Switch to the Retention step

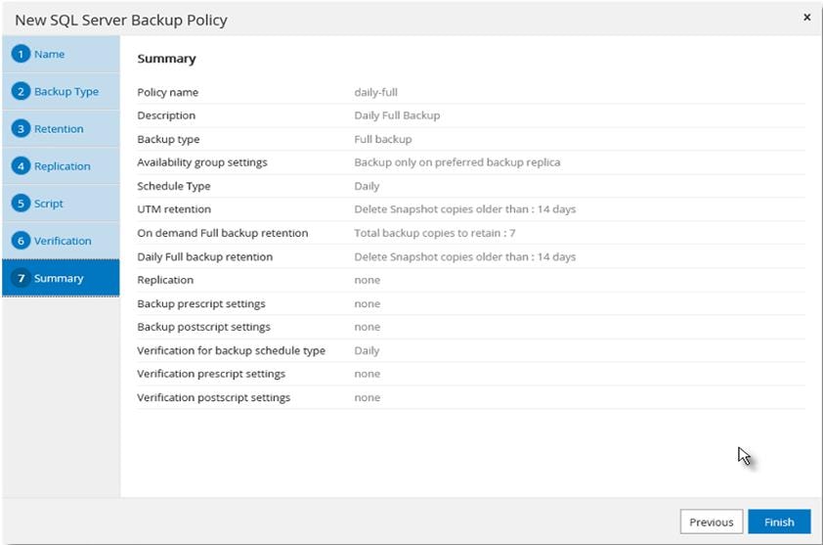point(61,129)
